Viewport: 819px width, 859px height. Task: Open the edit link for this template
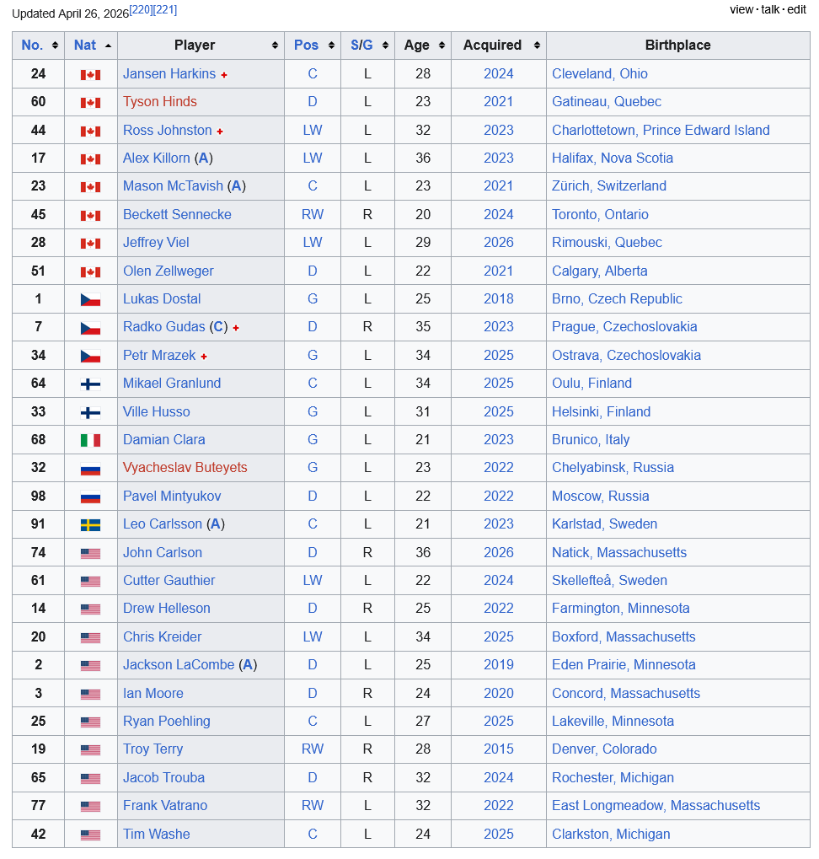point(796,9)
